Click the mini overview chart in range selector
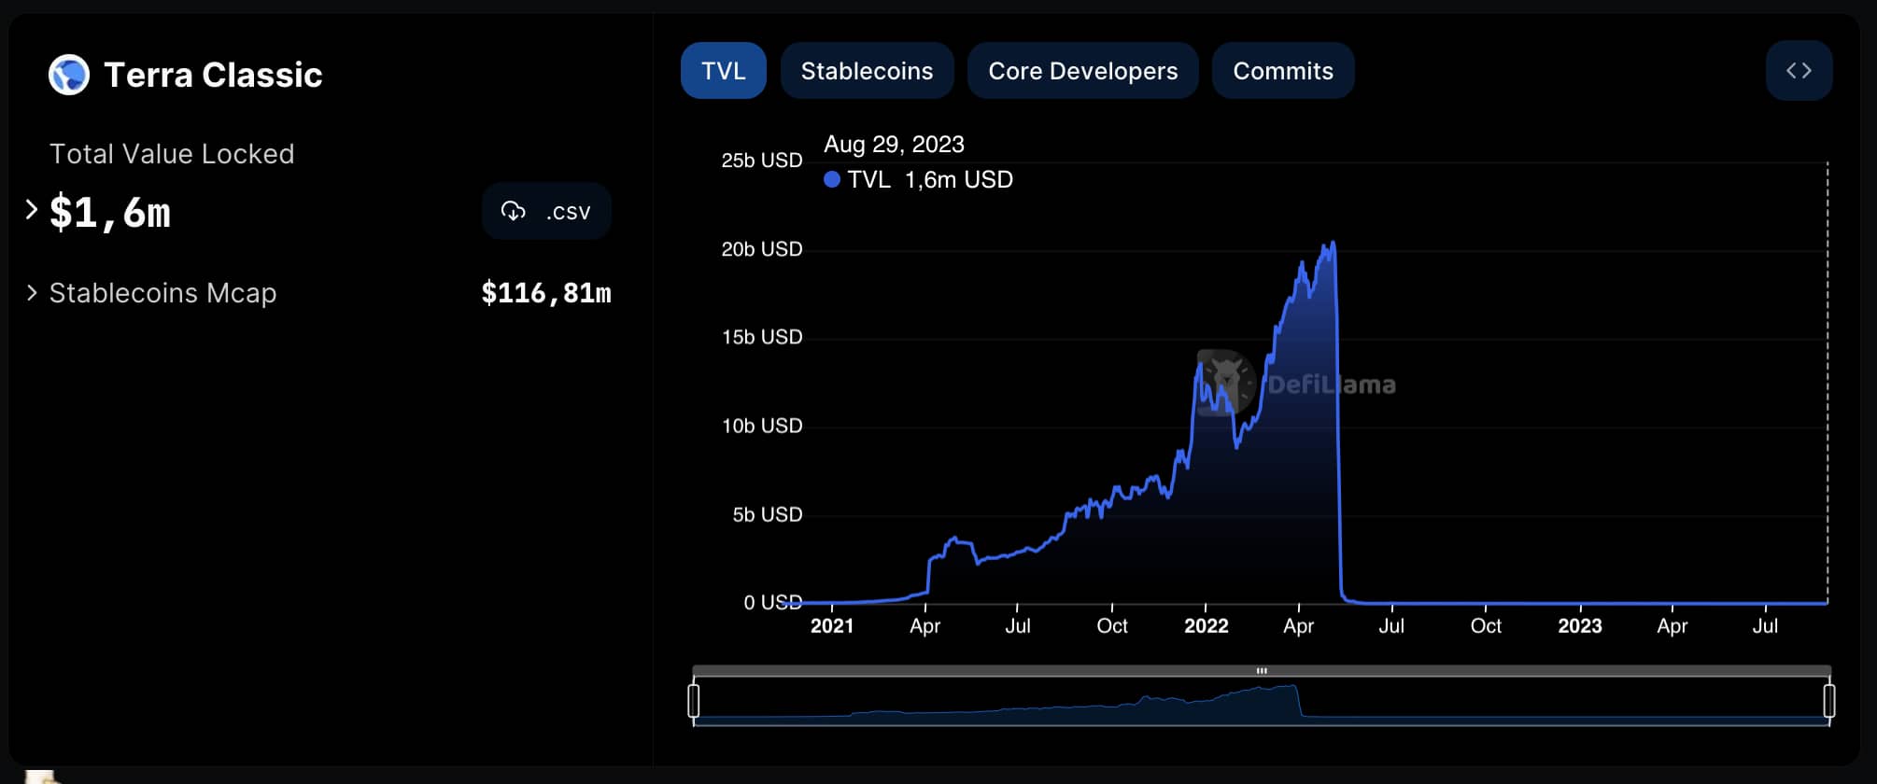 click(1262, 702)
